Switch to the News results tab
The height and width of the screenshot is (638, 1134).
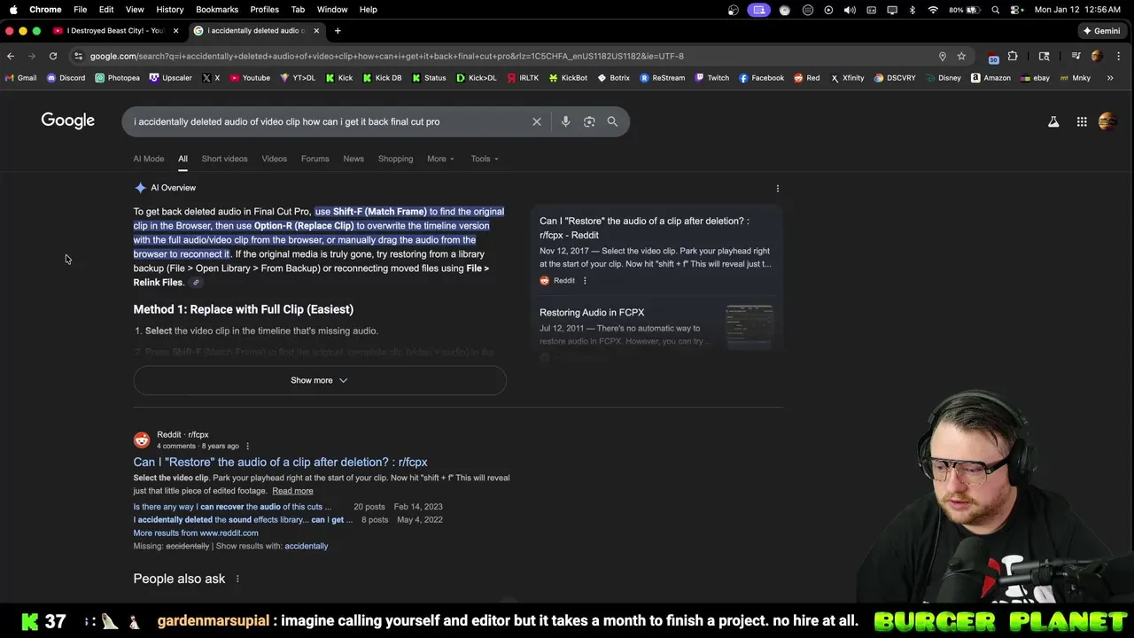[x=353, y=159]
